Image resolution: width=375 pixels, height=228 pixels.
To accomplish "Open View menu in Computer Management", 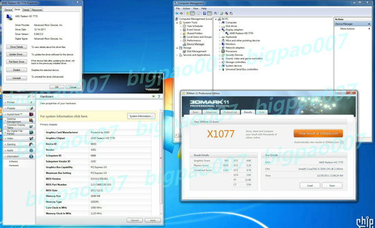I will pyautogui.click(x=196, y=8).
